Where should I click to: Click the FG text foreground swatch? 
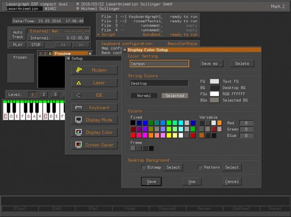coord(214,81)
